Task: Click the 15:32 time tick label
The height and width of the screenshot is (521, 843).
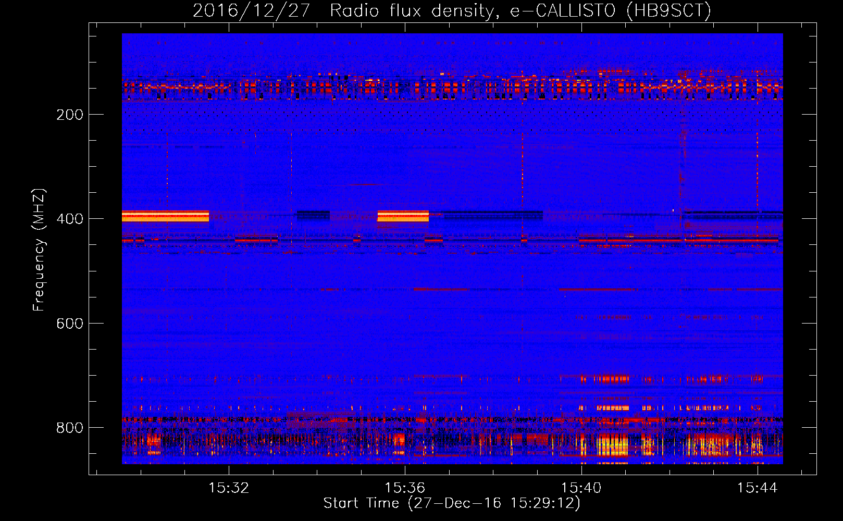Action: tap(229, 488)
